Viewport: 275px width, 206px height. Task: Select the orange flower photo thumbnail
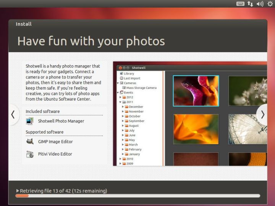196,129
